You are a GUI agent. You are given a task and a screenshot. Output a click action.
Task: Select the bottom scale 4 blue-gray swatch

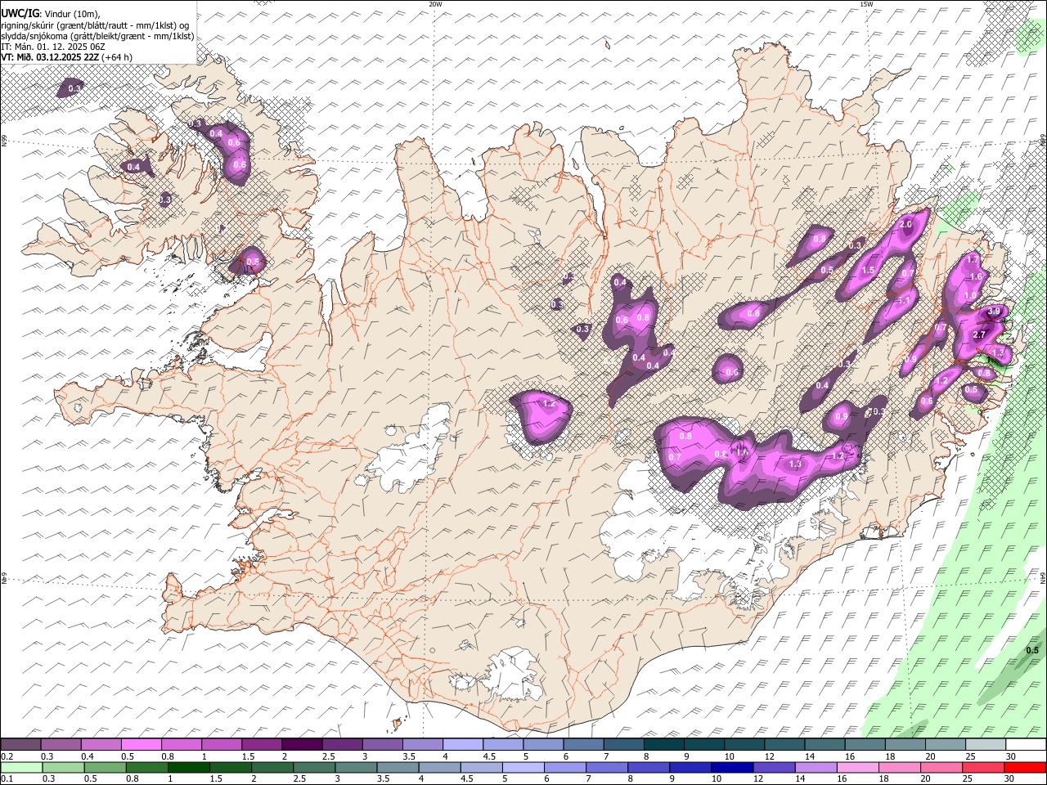[x=439, y=767]
